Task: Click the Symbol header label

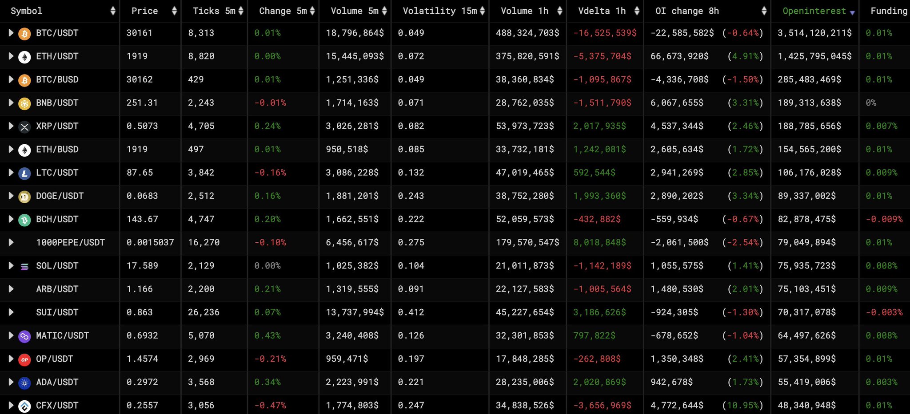Action: pyautogui.click(x=26, y=11)
